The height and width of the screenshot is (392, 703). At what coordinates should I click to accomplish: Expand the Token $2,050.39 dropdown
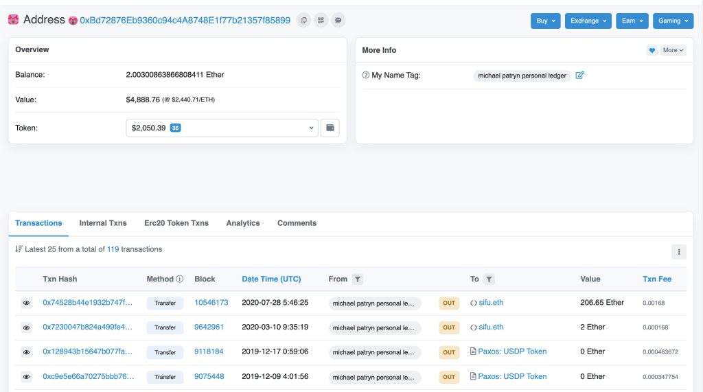222,128
